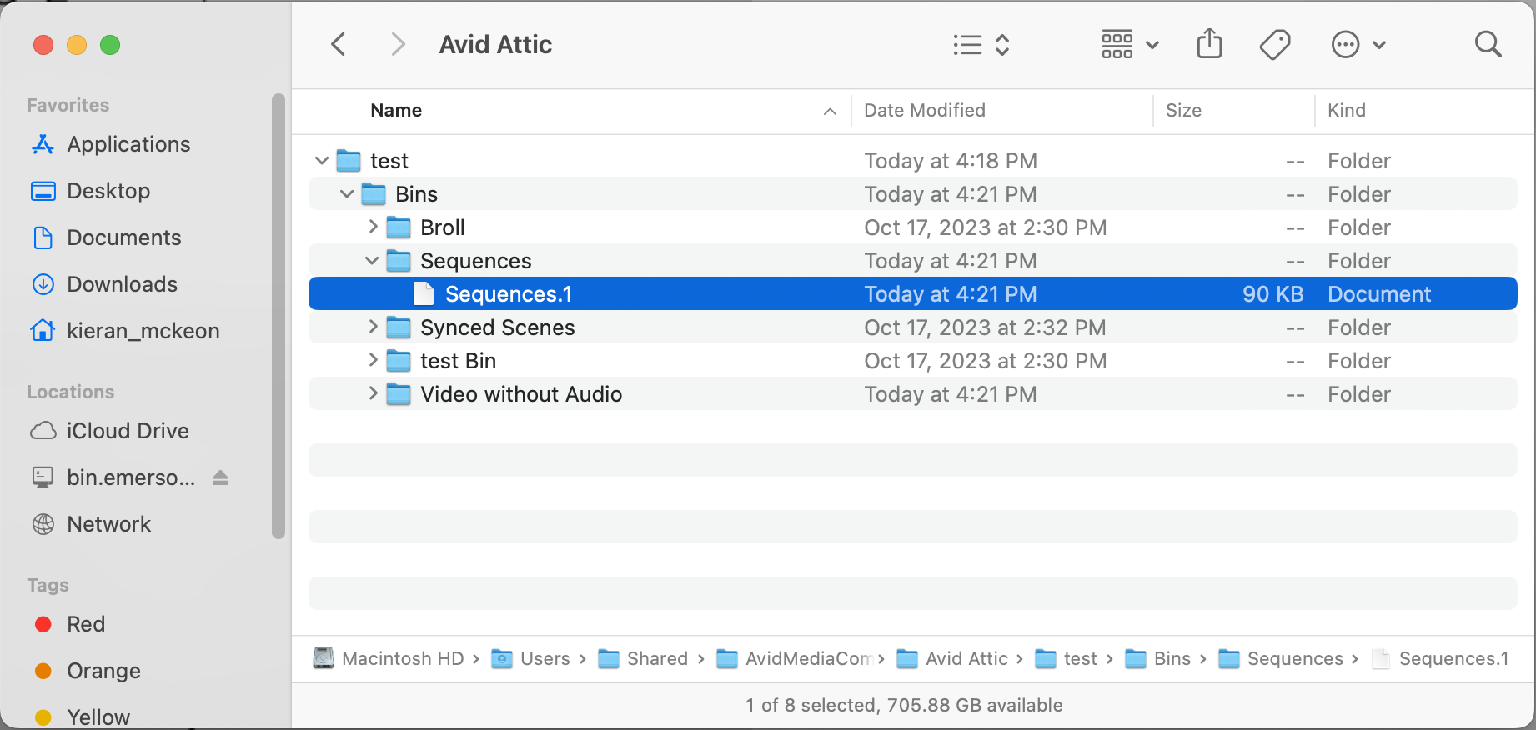Collapse the Bins folder
The height and width of the screenshot is (730, 1536).
[347, 193]
